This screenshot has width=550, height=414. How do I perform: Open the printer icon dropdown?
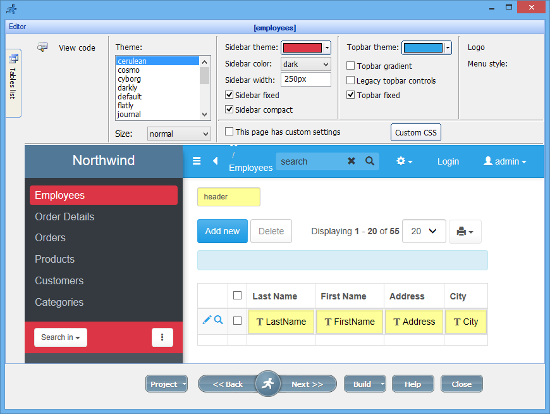tap(465, 232)
